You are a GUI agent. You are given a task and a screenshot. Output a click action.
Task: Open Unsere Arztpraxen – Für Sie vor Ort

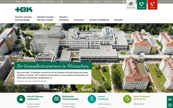(x=142, y=98)
